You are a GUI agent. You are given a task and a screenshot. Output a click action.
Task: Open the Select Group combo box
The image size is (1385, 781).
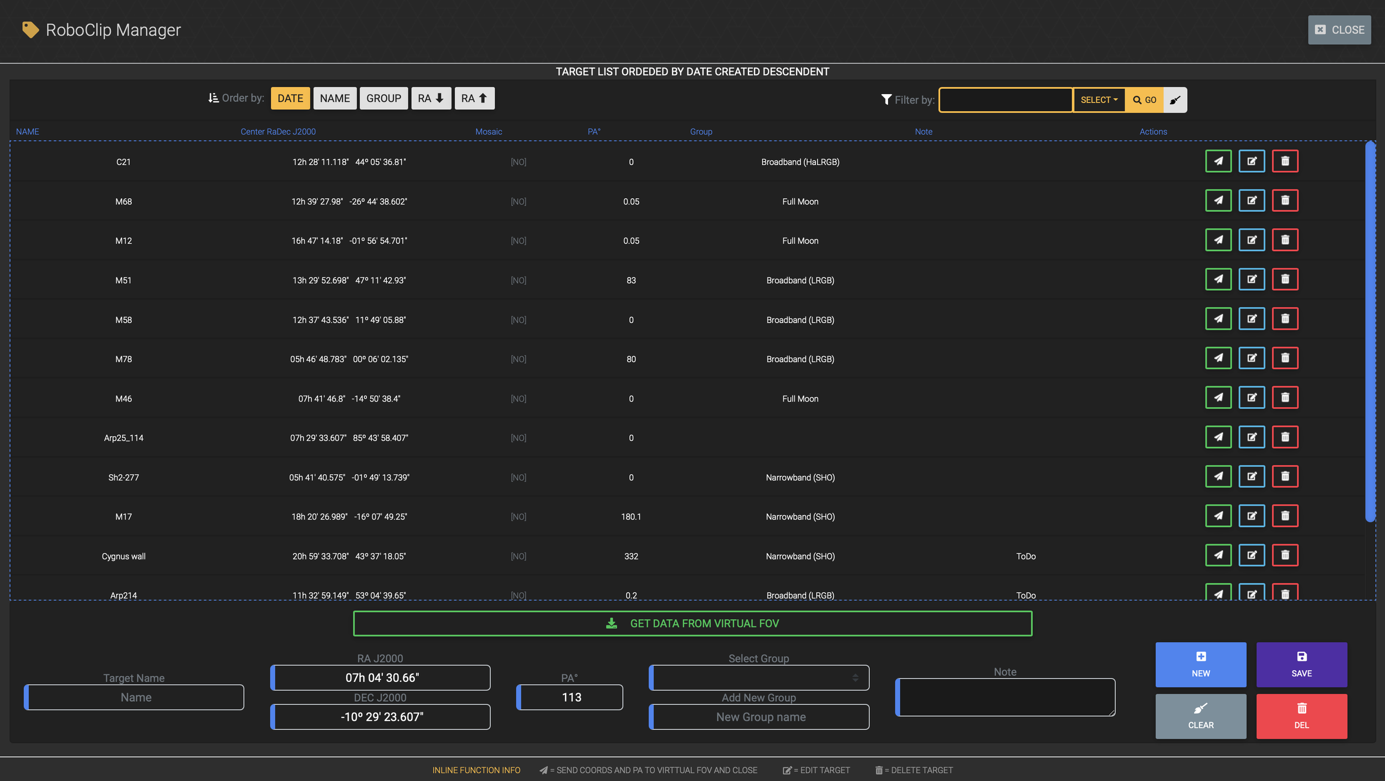758,677
